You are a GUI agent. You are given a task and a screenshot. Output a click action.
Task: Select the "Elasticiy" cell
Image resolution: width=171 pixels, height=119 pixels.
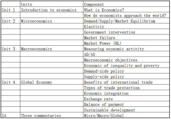(x=126, y=26)
